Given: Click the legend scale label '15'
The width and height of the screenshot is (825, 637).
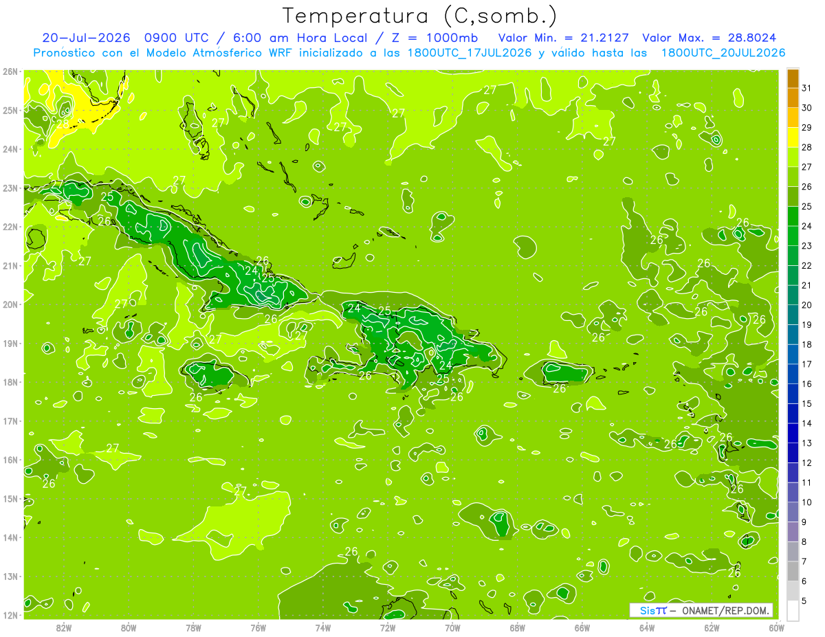Looking at the screenshot, I should click(807, 403).
